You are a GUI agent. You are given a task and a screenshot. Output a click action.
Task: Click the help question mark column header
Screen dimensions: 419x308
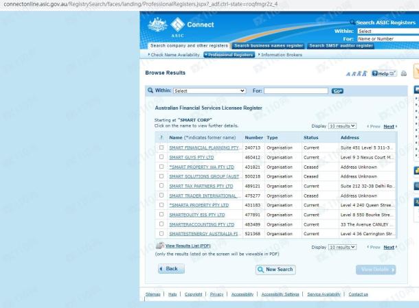pyautogui.click(x=161, y=137)
